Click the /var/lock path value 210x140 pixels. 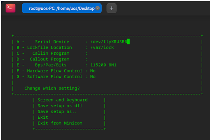tap(102, 47)
